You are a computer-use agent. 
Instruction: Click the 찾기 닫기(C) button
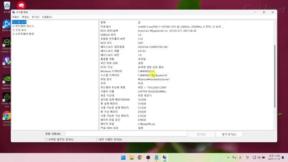pyautogui.click(x=229, y=135)
